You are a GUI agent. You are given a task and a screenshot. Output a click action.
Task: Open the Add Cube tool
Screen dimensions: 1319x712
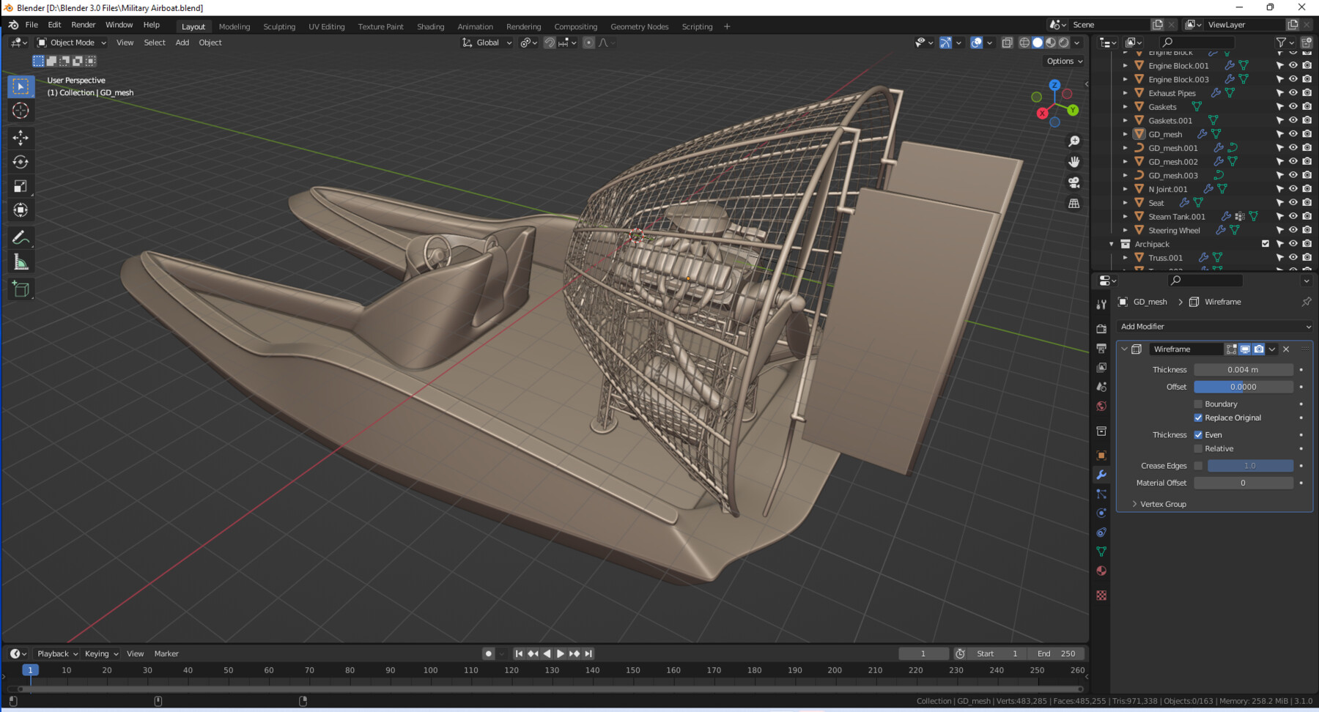point(21,289)
